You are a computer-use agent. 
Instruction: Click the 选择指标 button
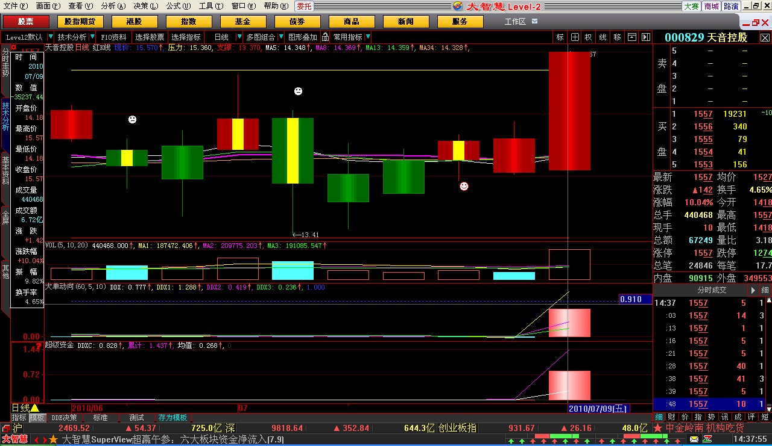click(186, 37)
